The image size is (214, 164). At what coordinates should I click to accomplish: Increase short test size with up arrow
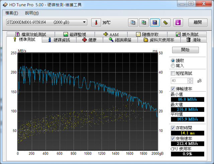190,79
